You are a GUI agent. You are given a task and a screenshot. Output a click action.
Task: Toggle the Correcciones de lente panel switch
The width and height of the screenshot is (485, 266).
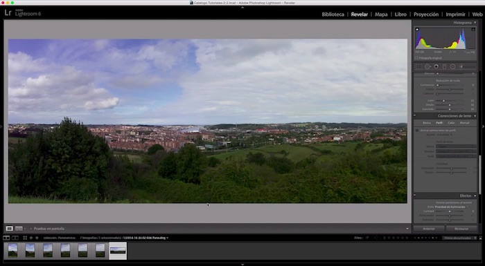click(415, 116)
